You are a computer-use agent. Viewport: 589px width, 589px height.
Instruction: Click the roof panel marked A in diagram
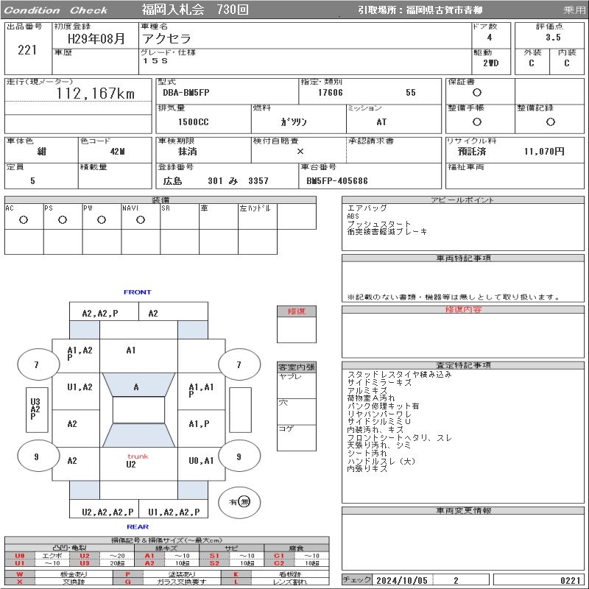136,387
